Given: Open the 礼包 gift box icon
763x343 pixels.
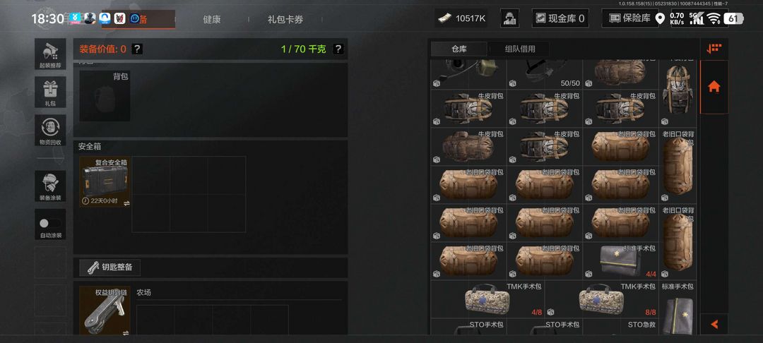Looking at the screenshot, I should (x=50, y=92).
